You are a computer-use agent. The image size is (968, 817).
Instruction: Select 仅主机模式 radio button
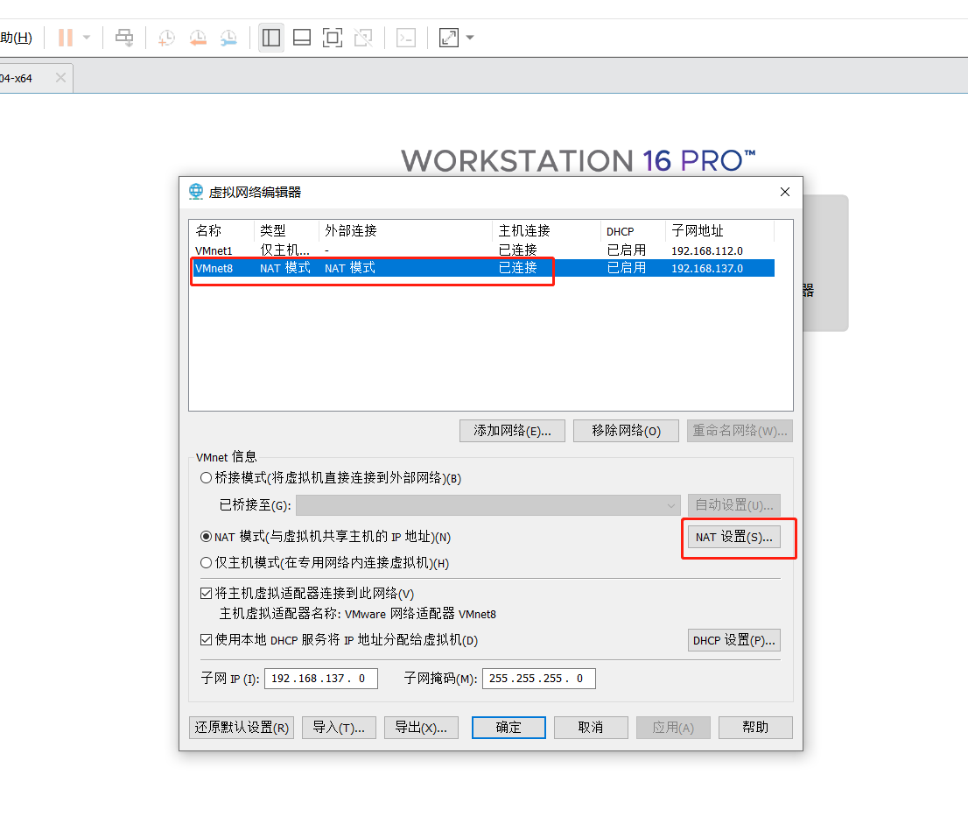207,562
